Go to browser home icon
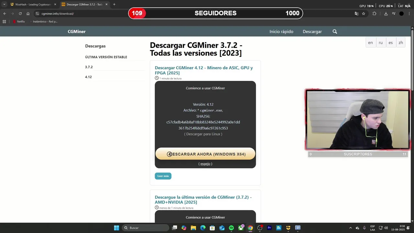This screenshot has width=414, height=233. coord(28,14)
